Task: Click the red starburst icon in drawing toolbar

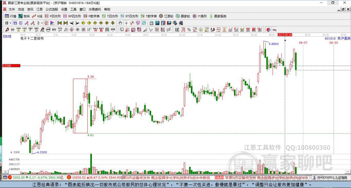Action: 77,30
